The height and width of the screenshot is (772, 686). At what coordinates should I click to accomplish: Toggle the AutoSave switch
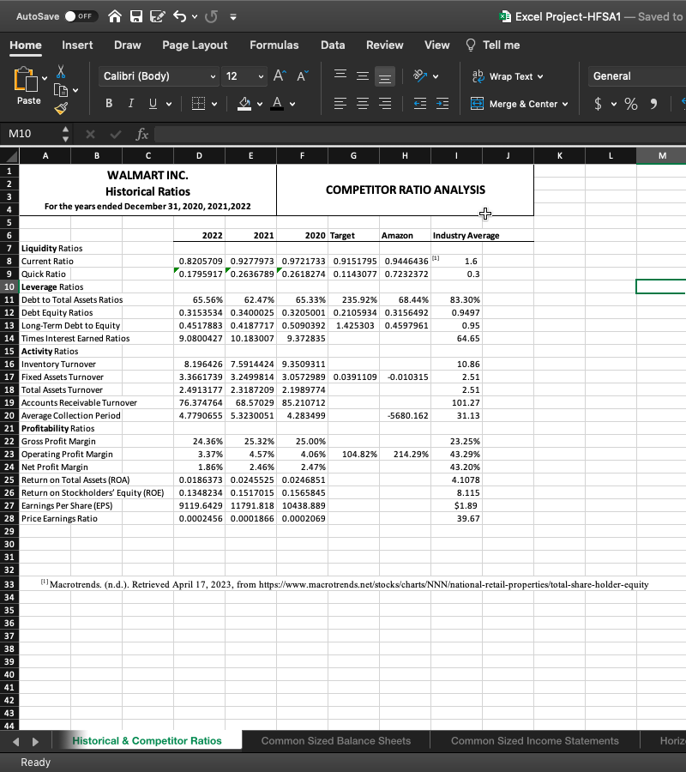coord(81,16)
